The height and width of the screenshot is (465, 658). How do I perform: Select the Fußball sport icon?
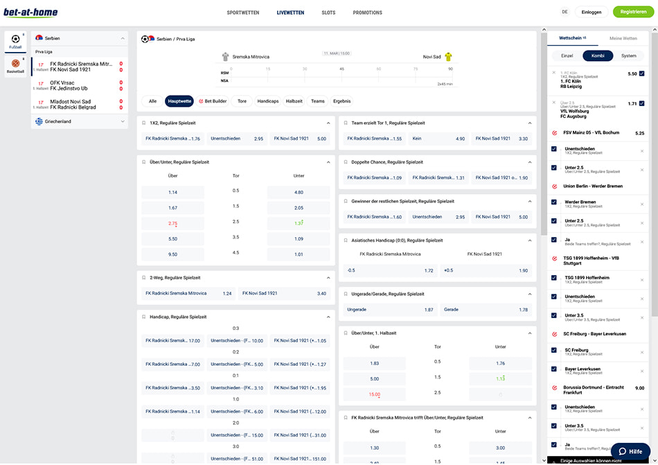[x=15, y=42]
